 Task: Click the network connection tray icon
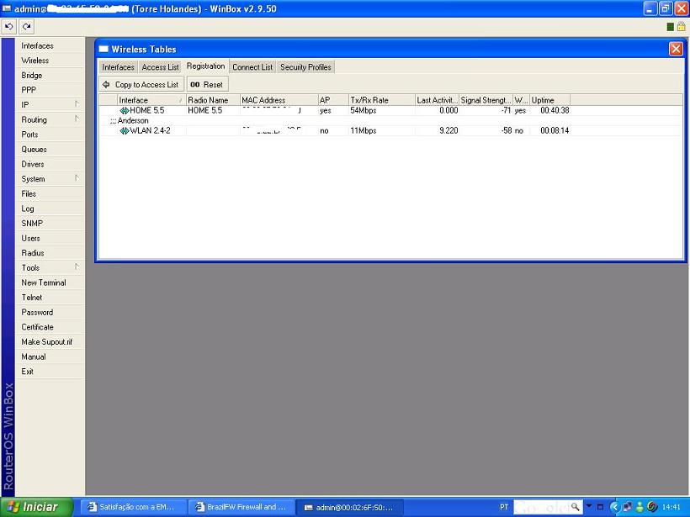click(628, 507)
